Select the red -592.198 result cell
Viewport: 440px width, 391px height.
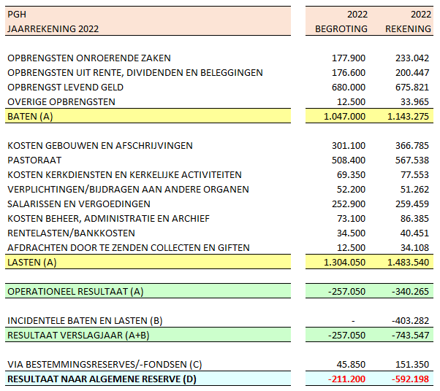[411, 379]
